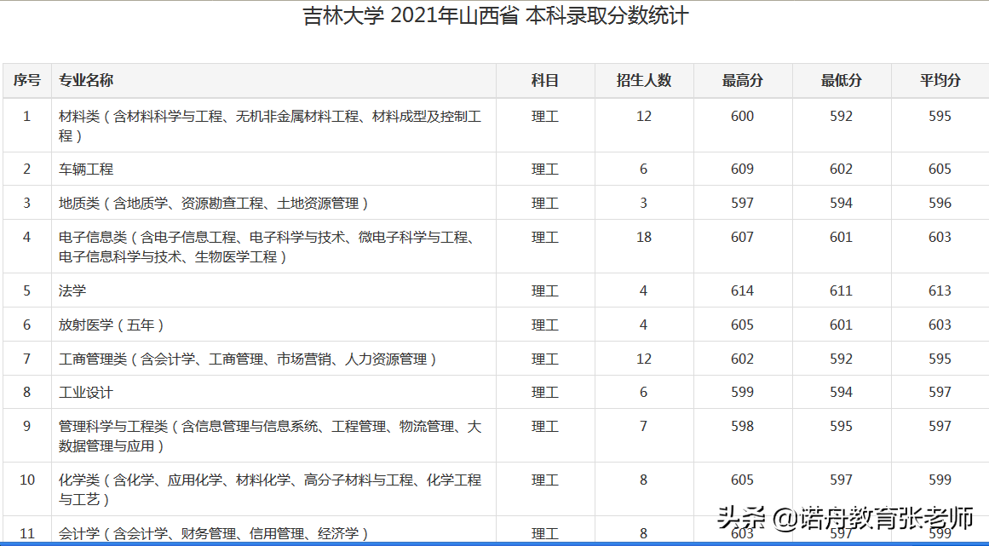Click row number 10 in 序号 column

tap(27, 480)
